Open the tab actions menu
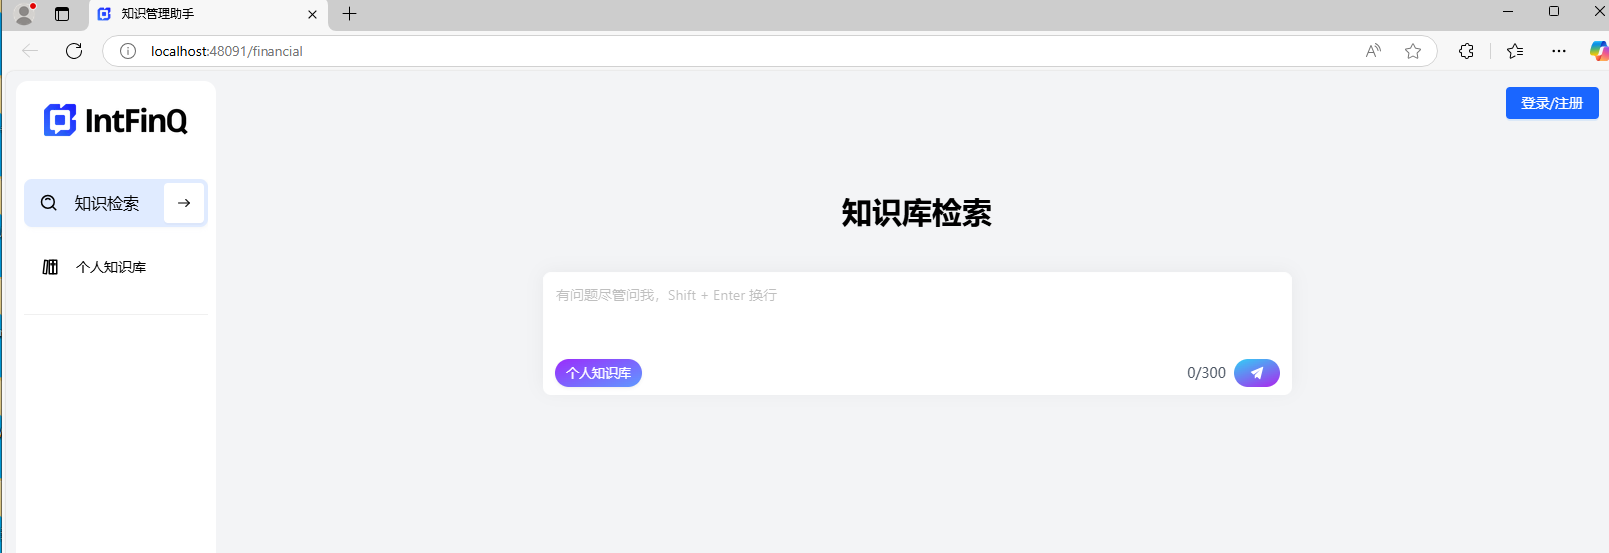1609x553 pixels. coord(62,14)
